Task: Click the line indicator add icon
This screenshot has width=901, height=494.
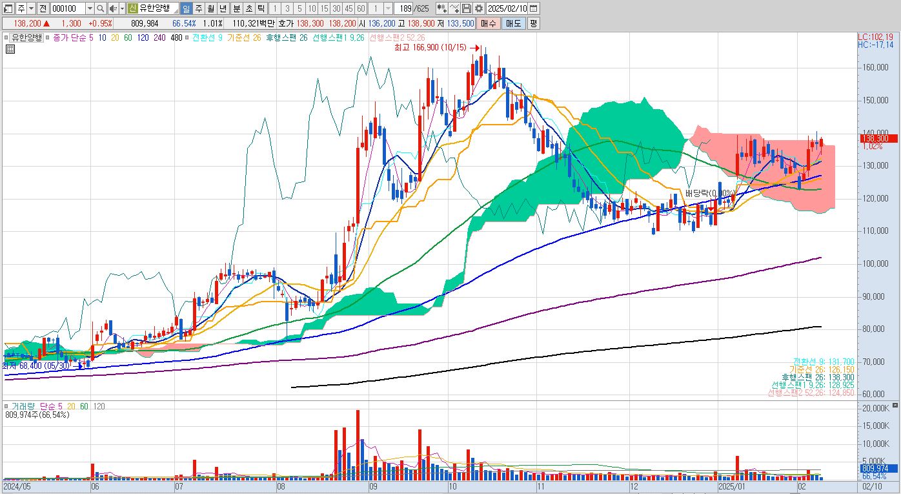Action: 454,8
